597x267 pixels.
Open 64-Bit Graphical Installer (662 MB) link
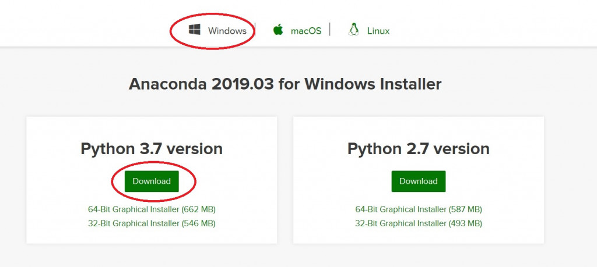pos(152,209)
